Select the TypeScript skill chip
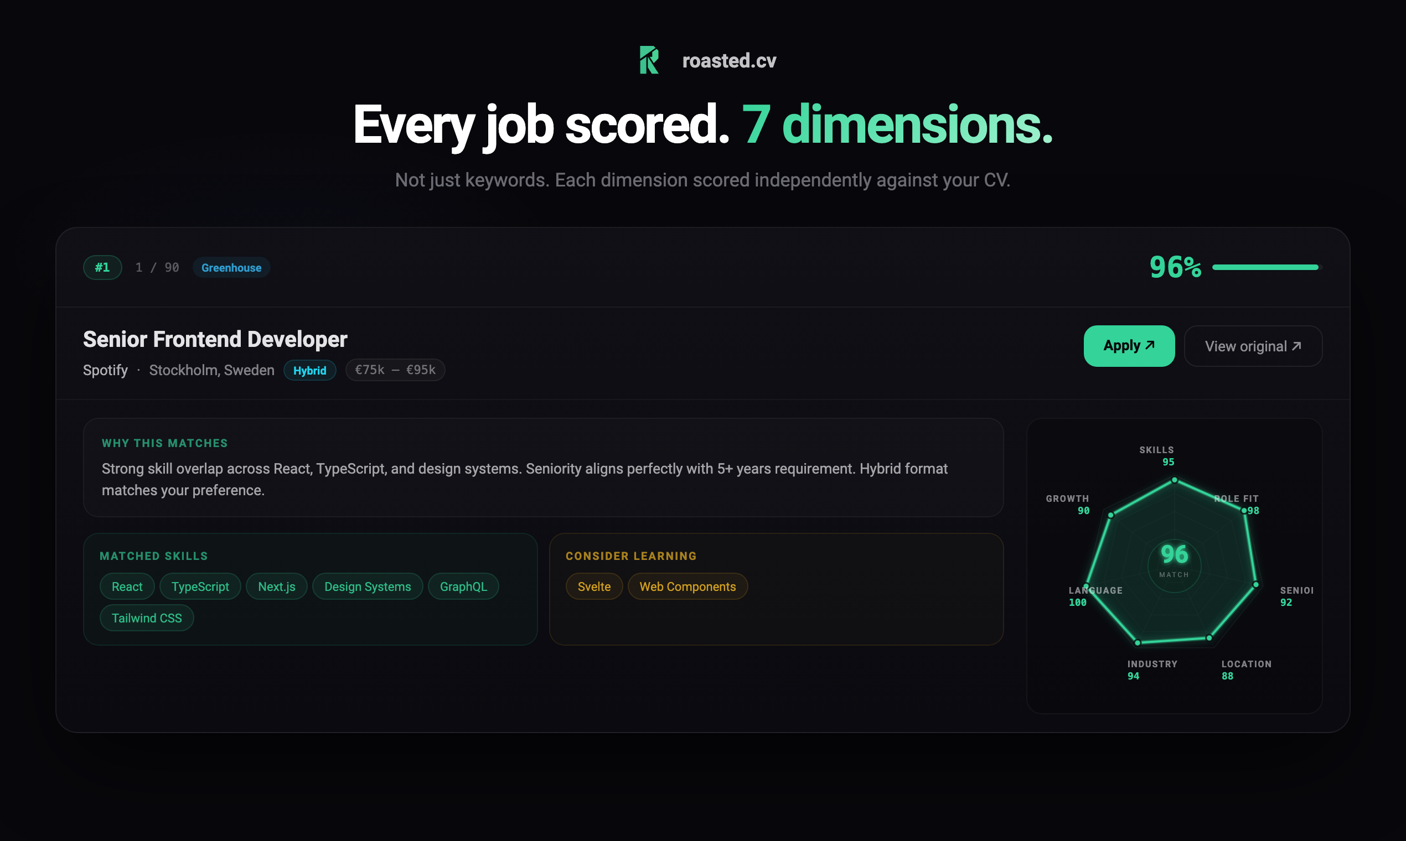 200,586
